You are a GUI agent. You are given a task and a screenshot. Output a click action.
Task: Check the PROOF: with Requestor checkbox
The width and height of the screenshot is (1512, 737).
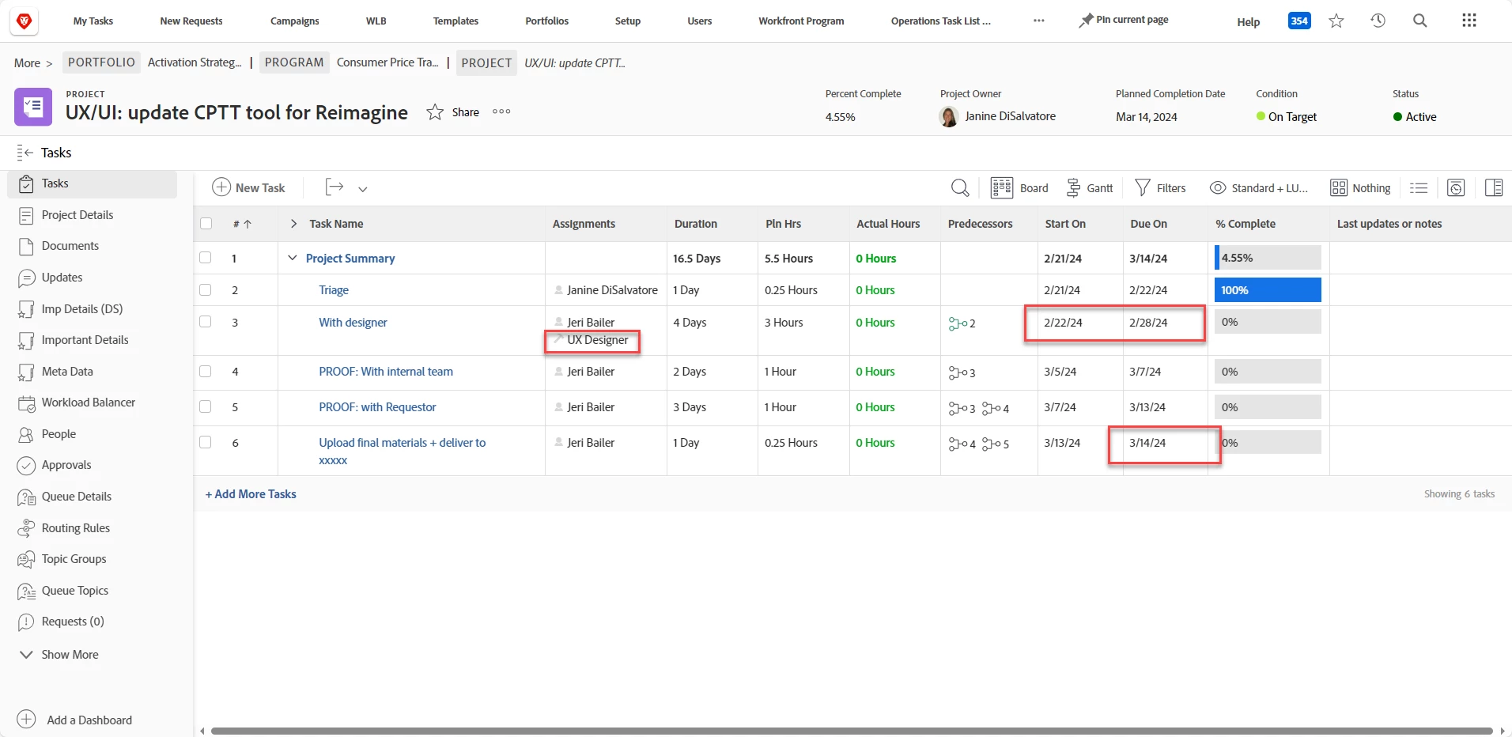[206, 406]
